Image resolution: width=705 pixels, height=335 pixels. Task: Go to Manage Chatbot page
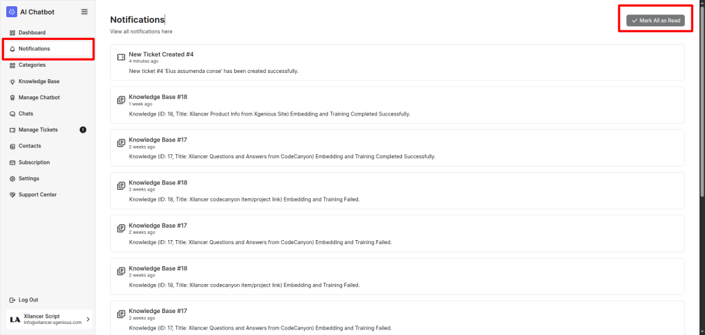39,98
